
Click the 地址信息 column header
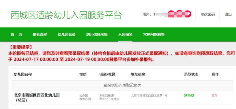pos(138,74)
